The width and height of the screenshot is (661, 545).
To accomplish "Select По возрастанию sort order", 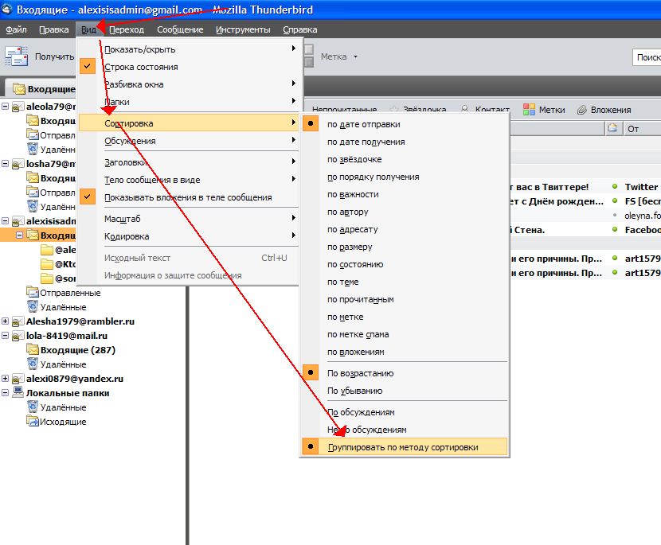I will [405, 373].
